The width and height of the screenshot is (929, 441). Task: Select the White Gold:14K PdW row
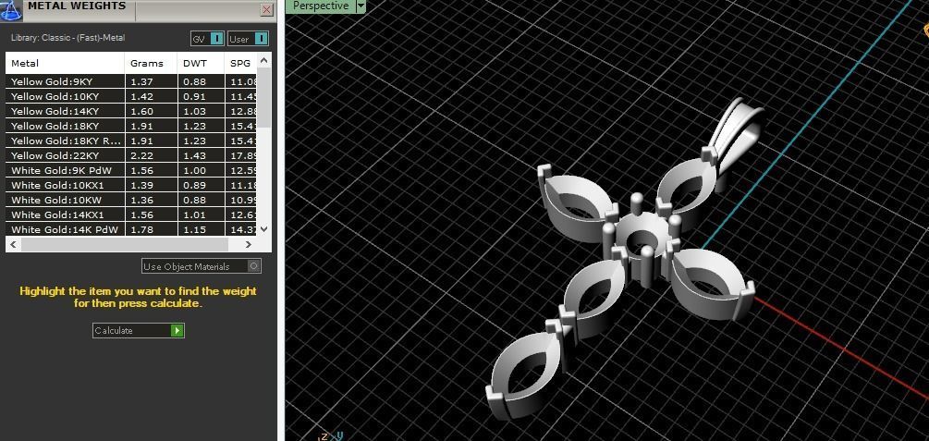click(x=131, y=229)
